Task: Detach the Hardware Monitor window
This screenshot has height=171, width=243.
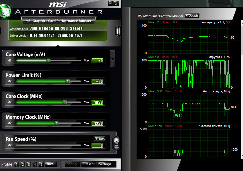Action: pos(192,16)
